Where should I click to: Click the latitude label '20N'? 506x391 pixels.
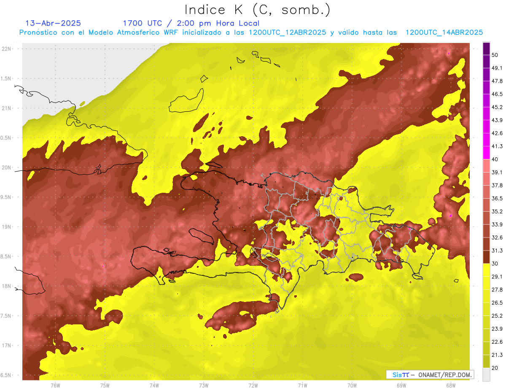(7, 167)
